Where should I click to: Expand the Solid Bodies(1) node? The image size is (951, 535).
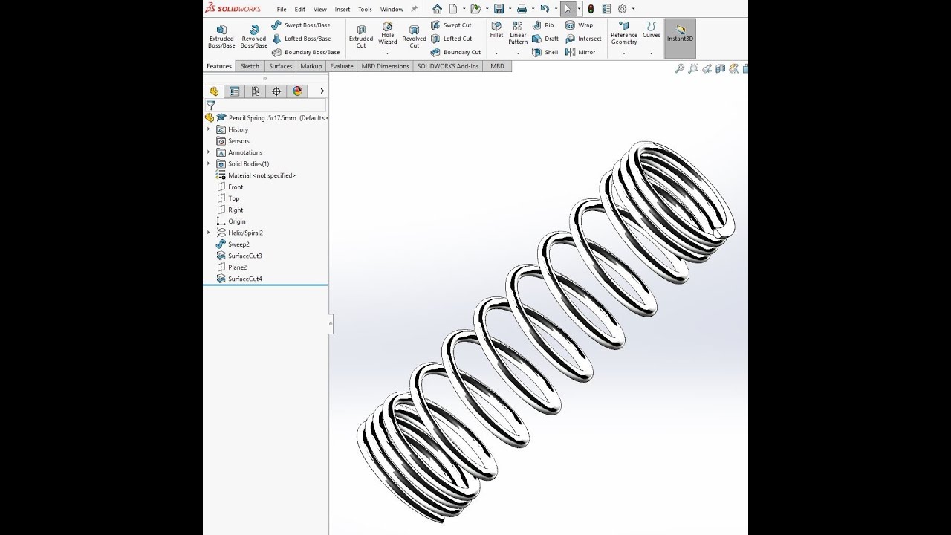pos(208,163)
